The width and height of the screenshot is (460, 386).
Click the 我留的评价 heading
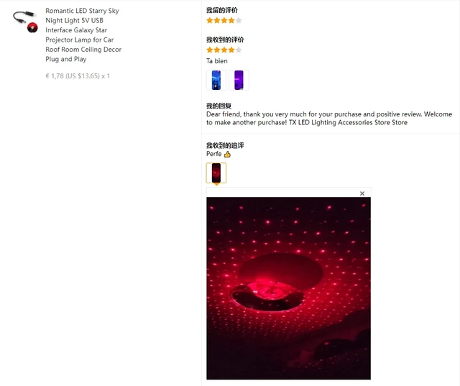pyautogui.click(x=222, y=10)
